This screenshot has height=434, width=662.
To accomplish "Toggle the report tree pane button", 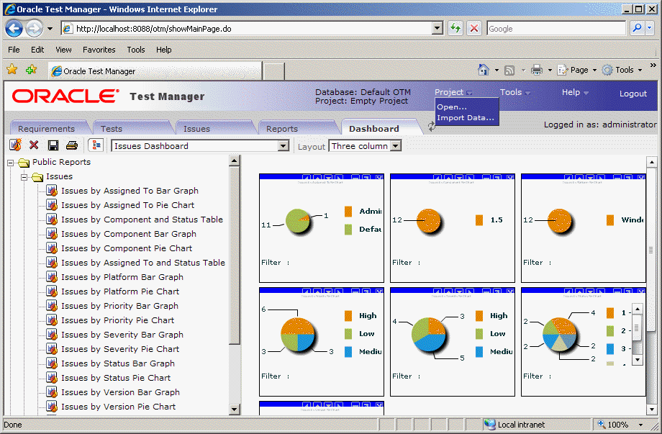I will [x=96, y=145].
